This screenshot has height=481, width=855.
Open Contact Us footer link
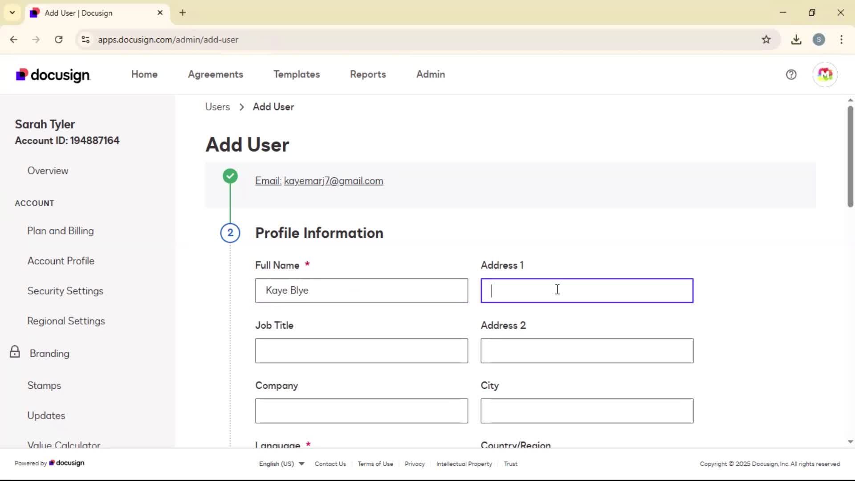pyautogui.click(x=330, y=464)
